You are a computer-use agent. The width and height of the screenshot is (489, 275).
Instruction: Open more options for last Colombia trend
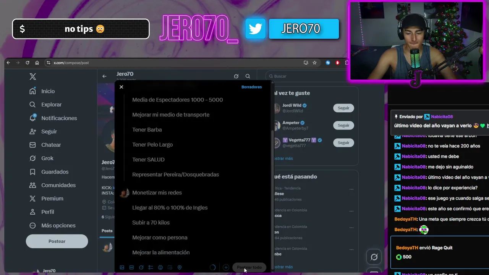[x=351, y=249]
